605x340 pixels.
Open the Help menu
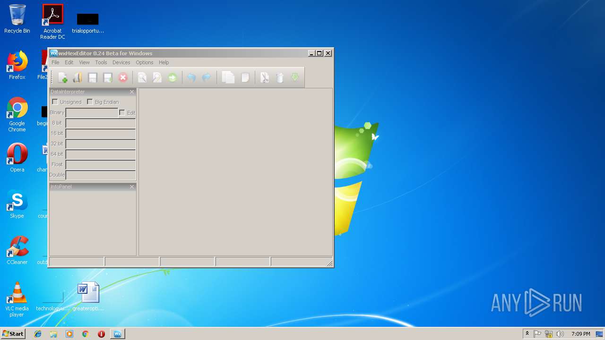[x=164, y=62]
